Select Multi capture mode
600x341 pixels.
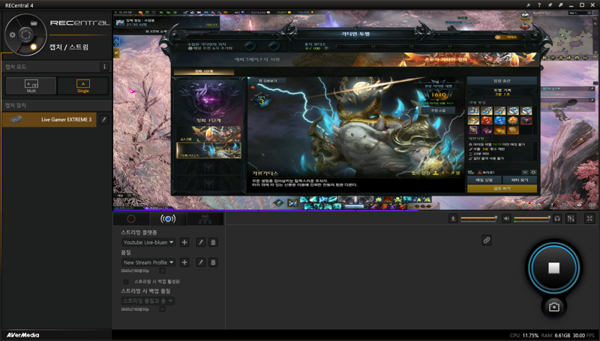31,85
